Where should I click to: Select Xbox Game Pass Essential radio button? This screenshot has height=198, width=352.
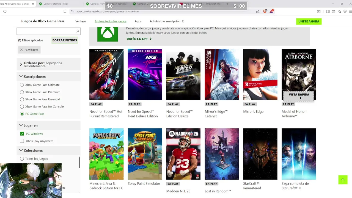click(22, 99)
